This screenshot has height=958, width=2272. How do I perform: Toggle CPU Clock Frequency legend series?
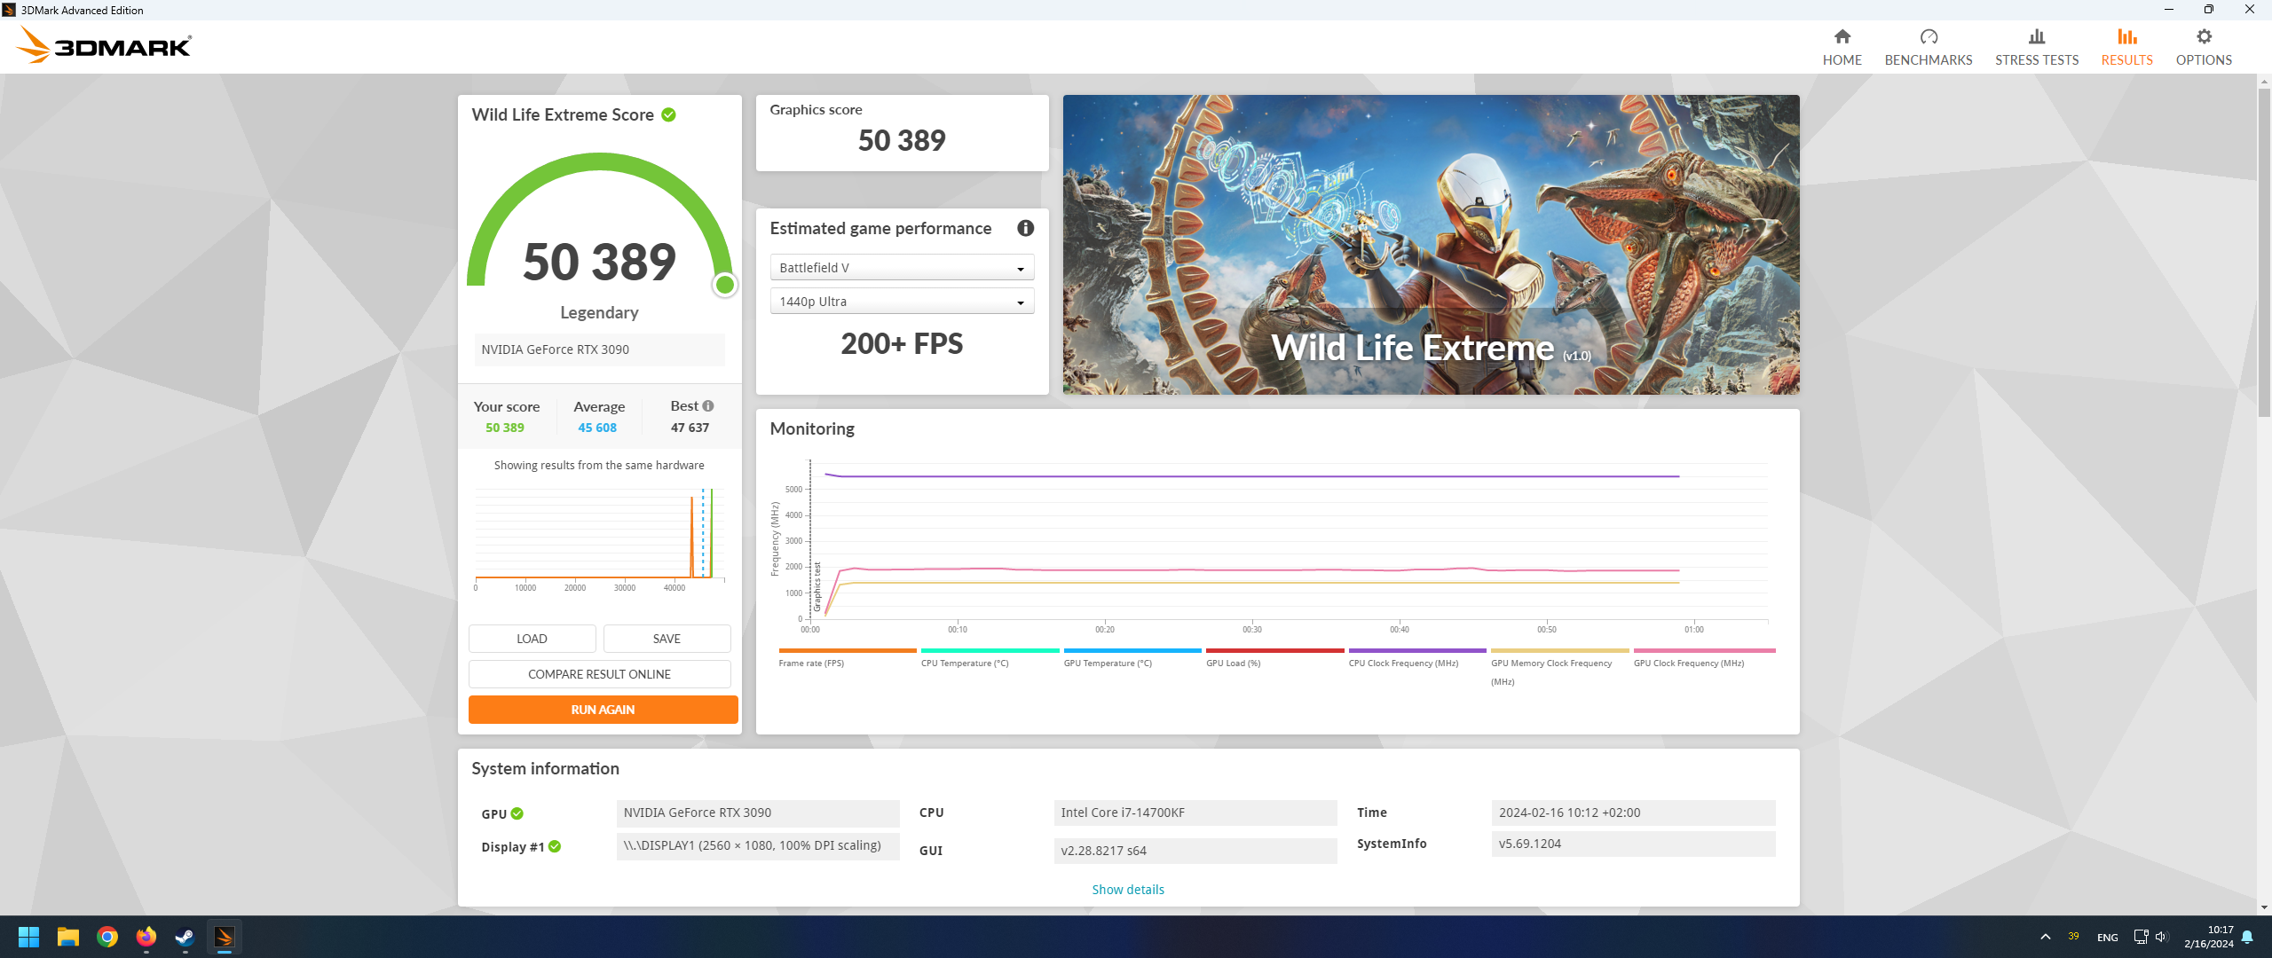[1417, 658]
